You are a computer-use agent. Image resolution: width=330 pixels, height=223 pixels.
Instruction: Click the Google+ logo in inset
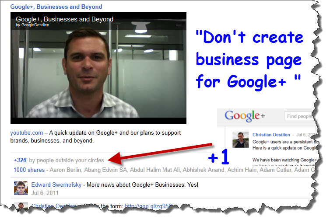(245, 116)
